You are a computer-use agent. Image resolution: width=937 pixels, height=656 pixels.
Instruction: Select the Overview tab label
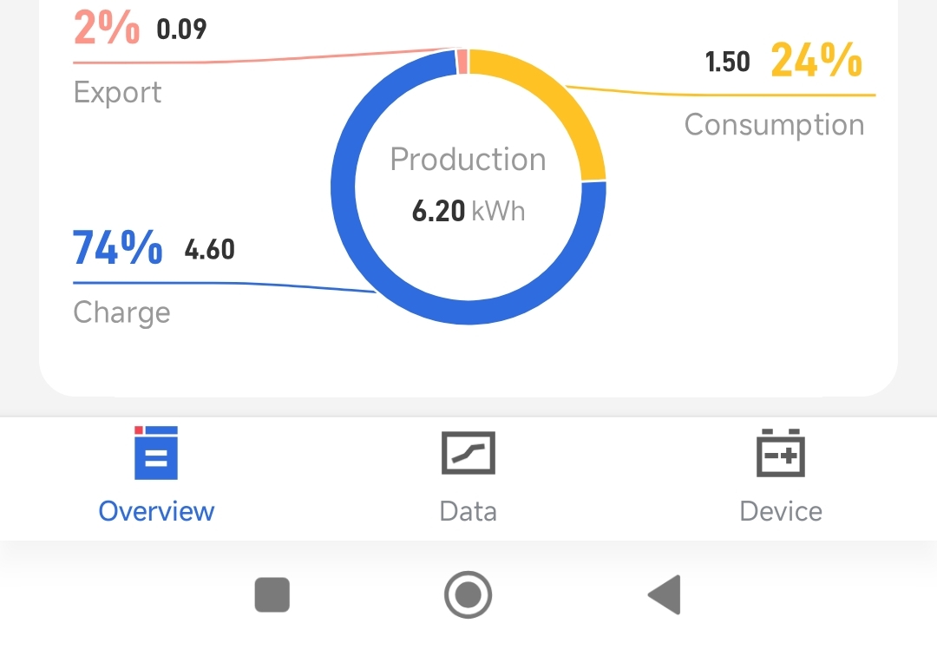156,511
